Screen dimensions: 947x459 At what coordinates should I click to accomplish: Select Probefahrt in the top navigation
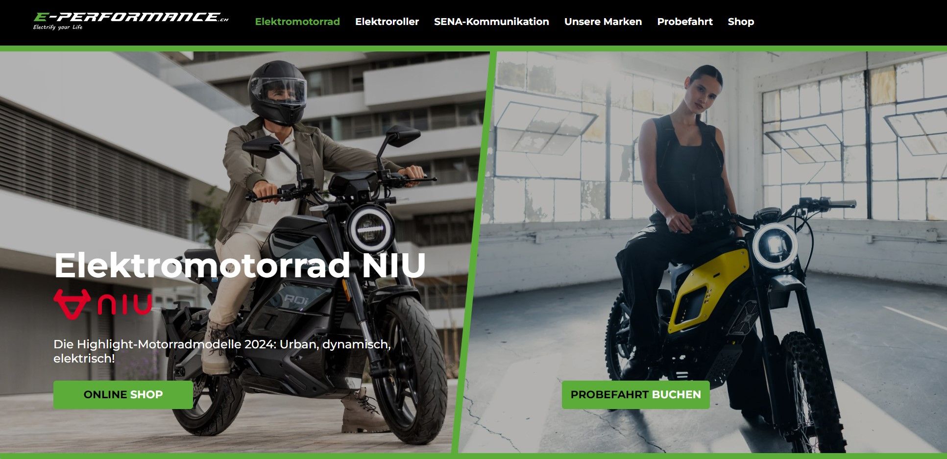(685, 22)
